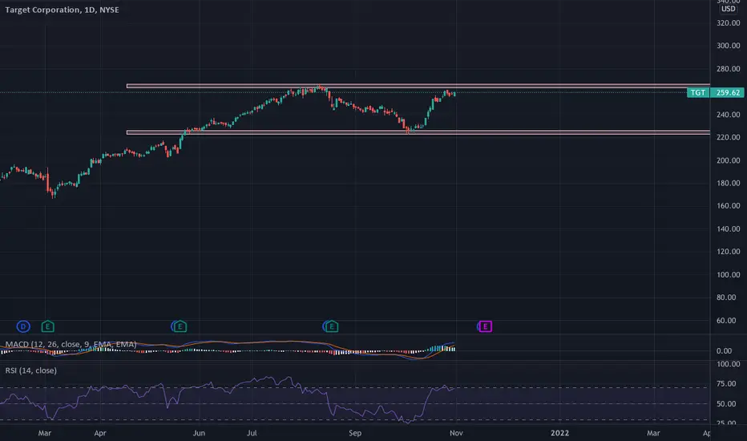Click the 50.00 RSI scale label
747x441 pixels.
[x=726, y=404]
